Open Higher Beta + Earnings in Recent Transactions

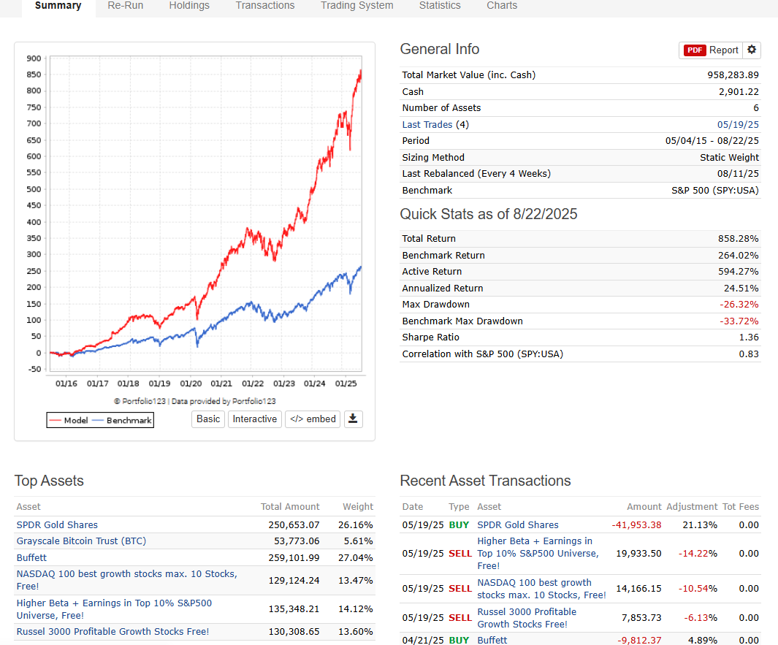538,553
